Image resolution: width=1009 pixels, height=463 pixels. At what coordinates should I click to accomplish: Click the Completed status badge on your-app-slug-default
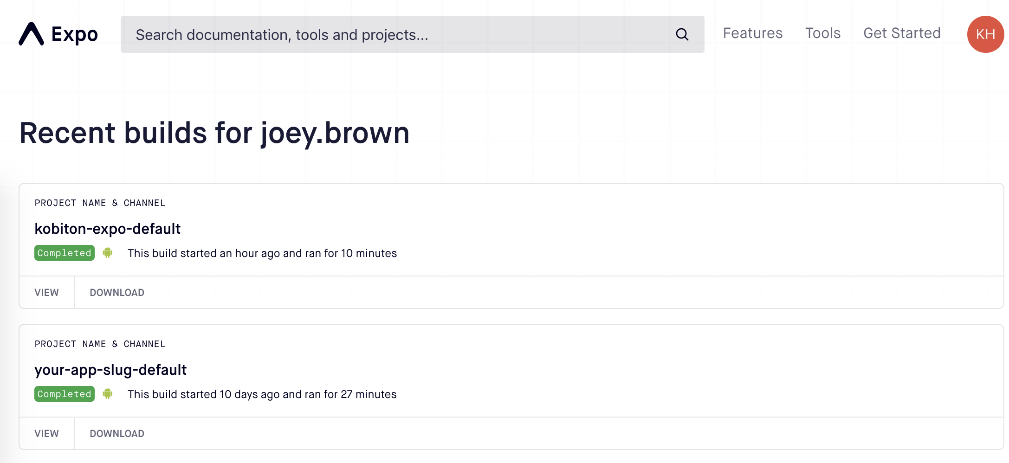[64, 394]
